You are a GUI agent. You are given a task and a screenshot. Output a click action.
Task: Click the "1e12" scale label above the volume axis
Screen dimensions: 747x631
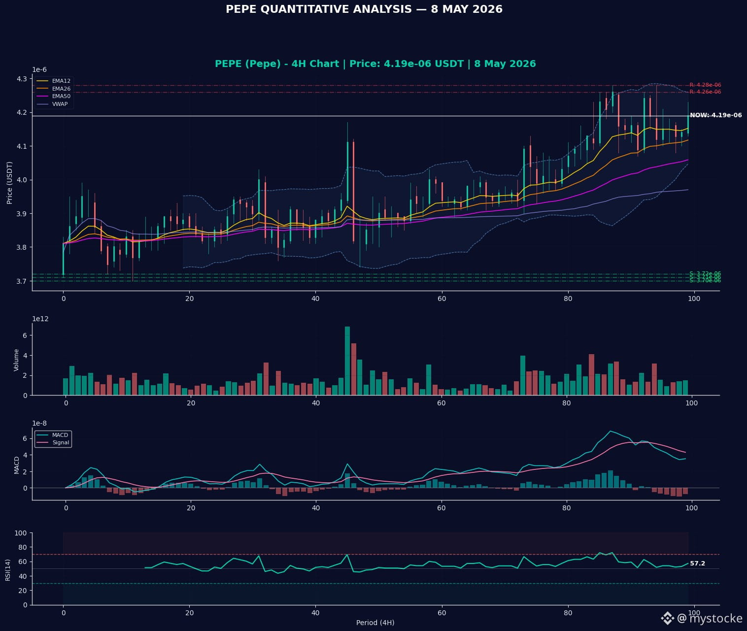tap(40, 319)
